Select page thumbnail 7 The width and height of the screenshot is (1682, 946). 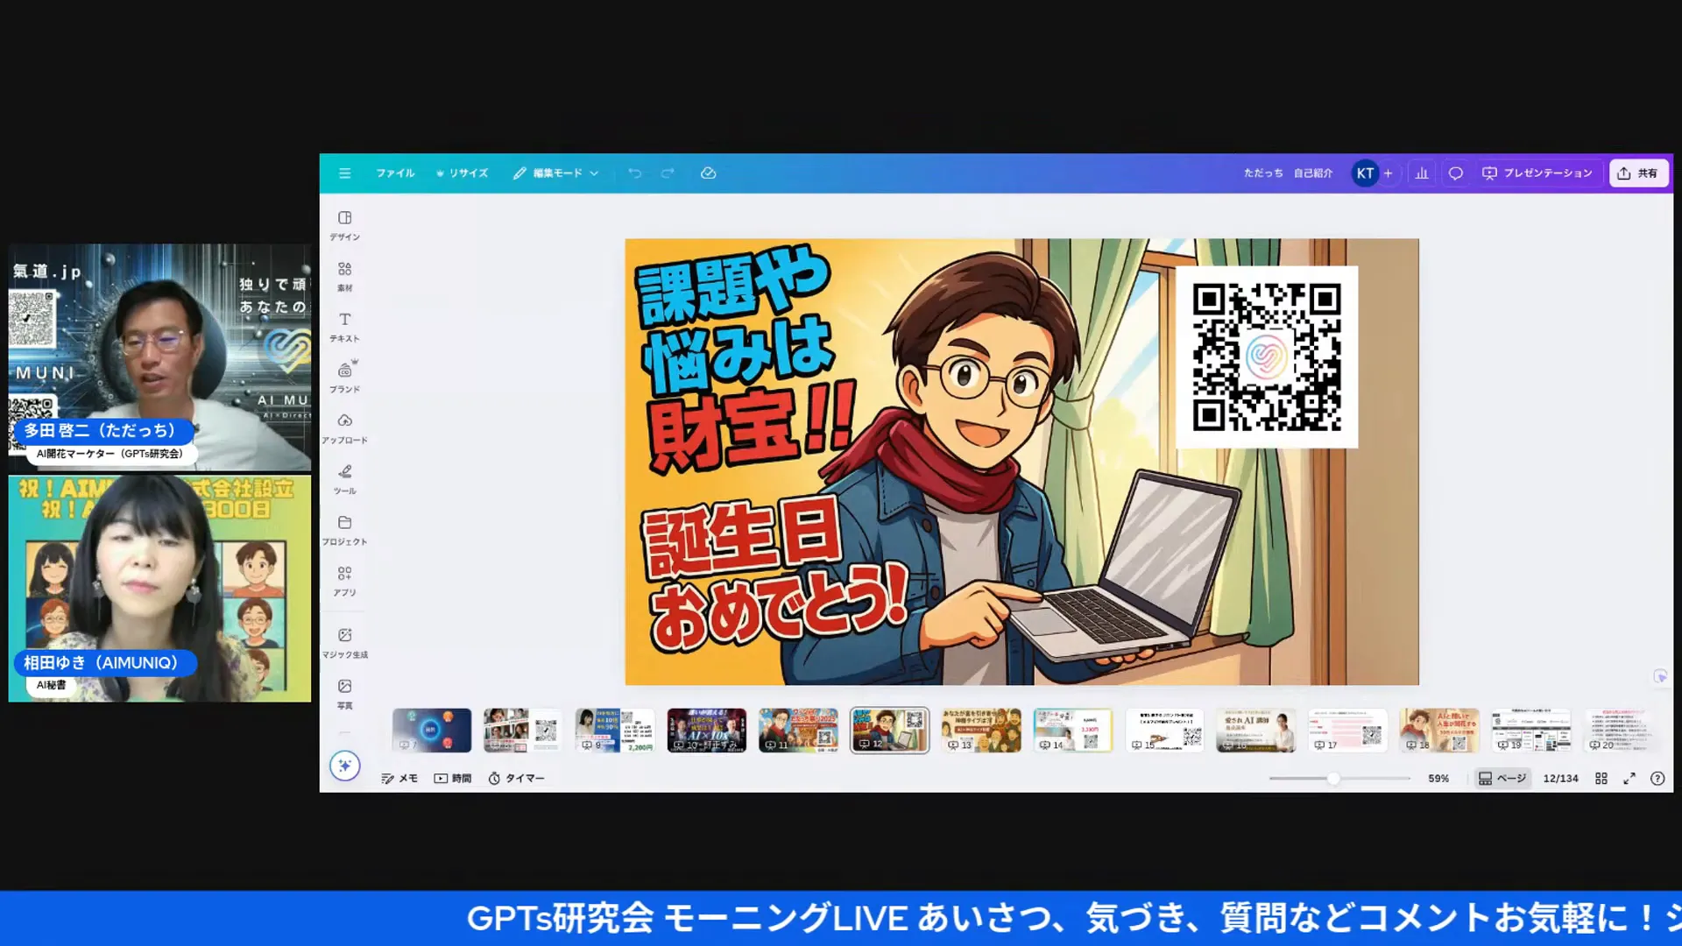coord(431,731)
